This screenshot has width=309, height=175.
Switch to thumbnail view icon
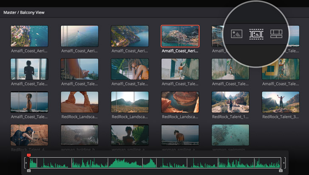[x=236, y=34]
